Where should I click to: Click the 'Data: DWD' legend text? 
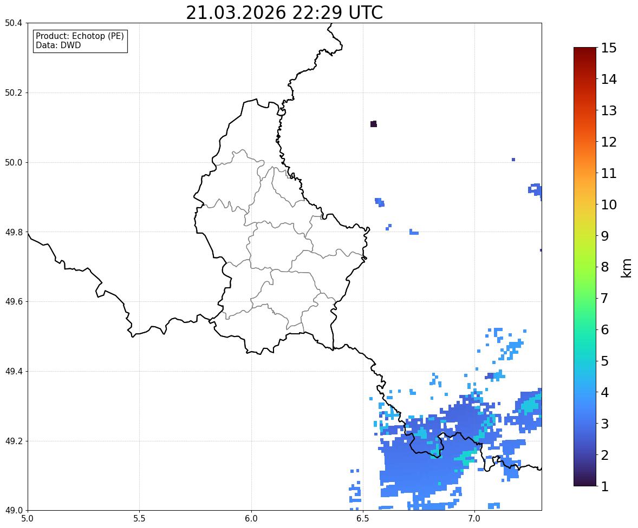click(x=58, y=45)
